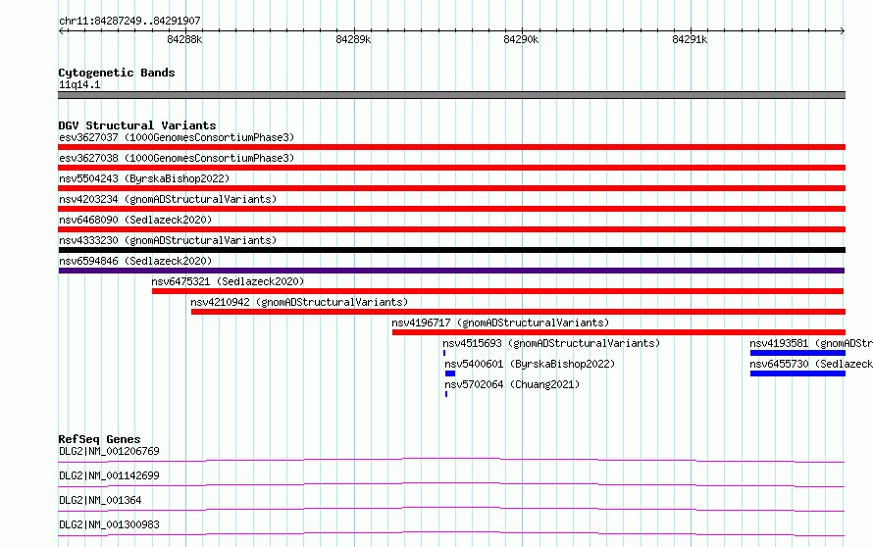The height and width of the screenshot is (547, 873).
Task: Click the black nsv4333230 variant bar
Action: [451, 250]
